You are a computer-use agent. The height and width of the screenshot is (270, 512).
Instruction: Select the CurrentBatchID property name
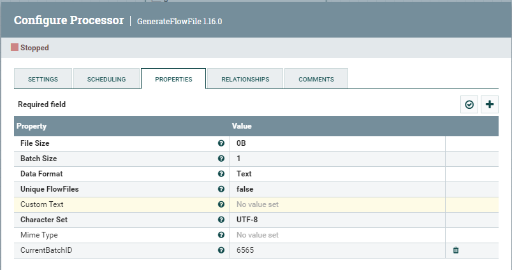point(46,250)
